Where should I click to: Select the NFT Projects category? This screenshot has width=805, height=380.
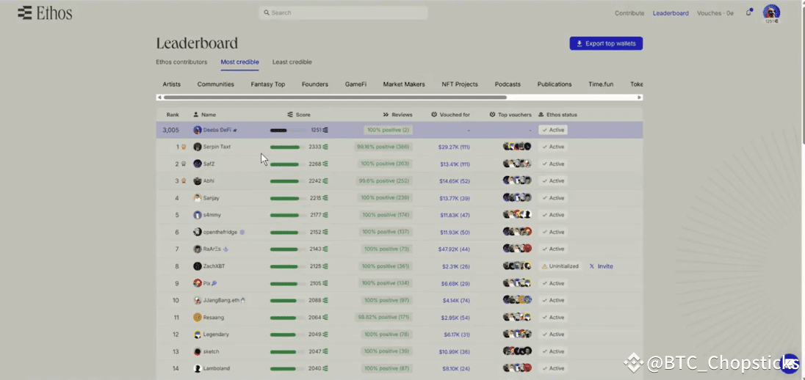click(x=459, y=84)
